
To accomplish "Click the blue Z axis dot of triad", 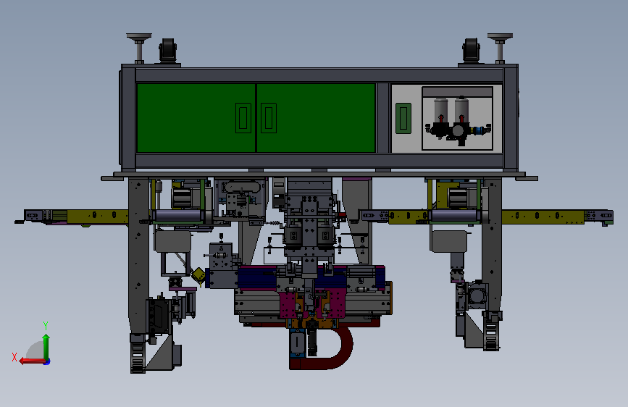I will (x=47, y=361).
